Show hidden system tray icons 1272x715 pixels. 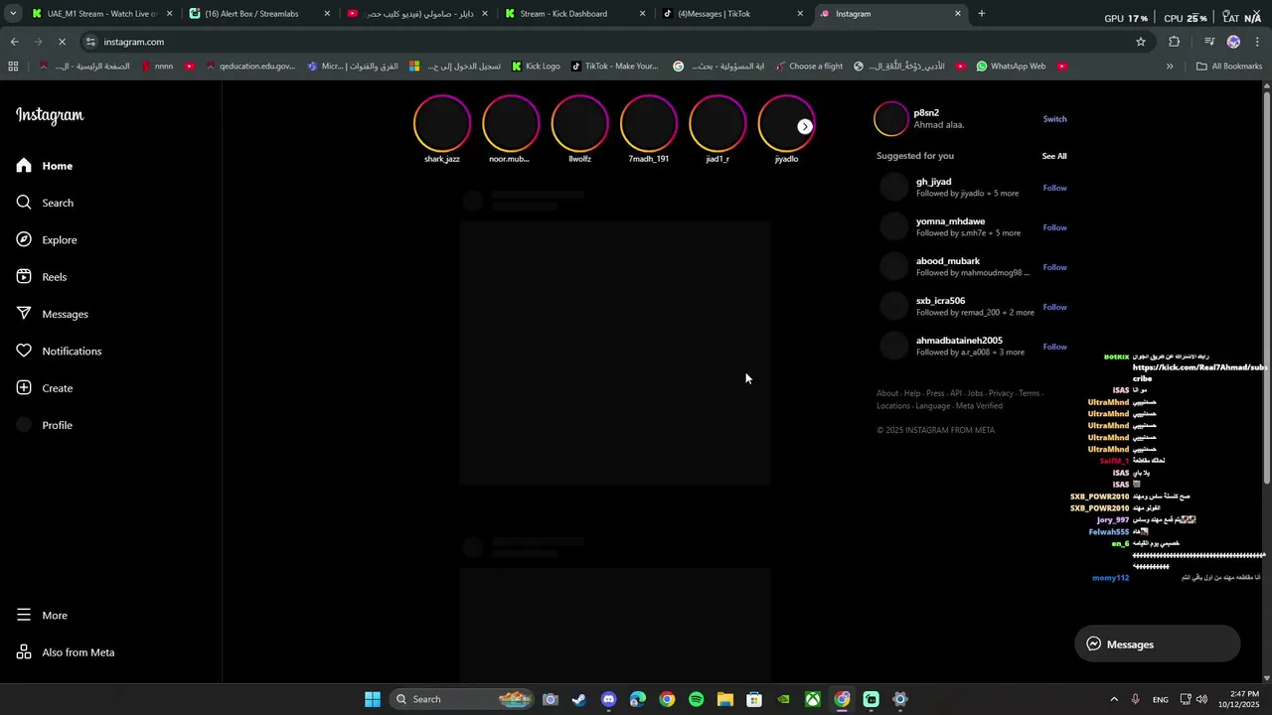pyautogui.click(x=1114, y=699)
